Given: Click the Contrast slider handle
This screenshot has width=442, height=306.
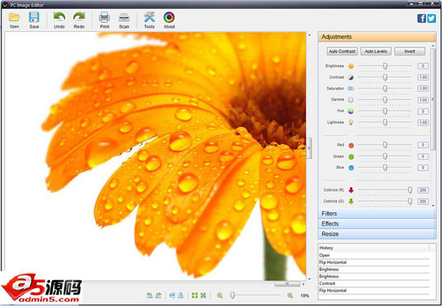Looking at the screenshot, I should pos(385,78).
